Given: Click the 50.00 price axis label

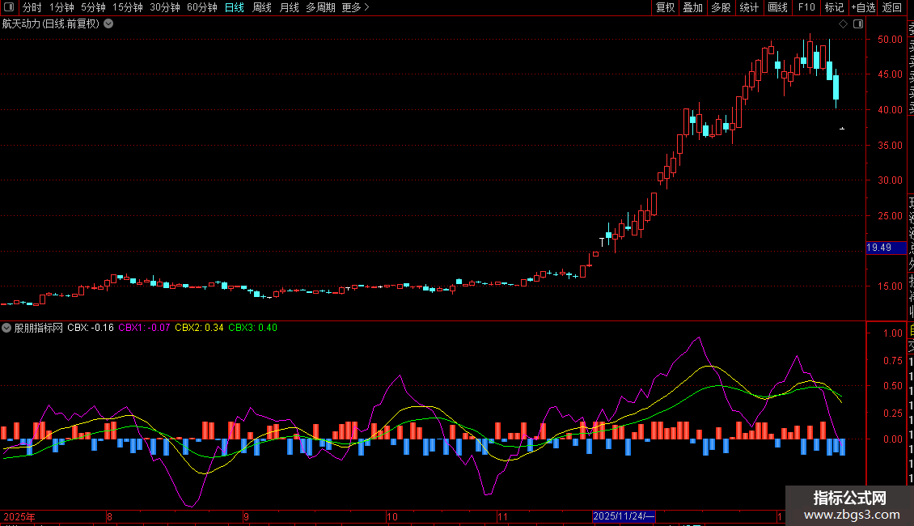Looking at the screenshot, I should (x=890, y=40).
